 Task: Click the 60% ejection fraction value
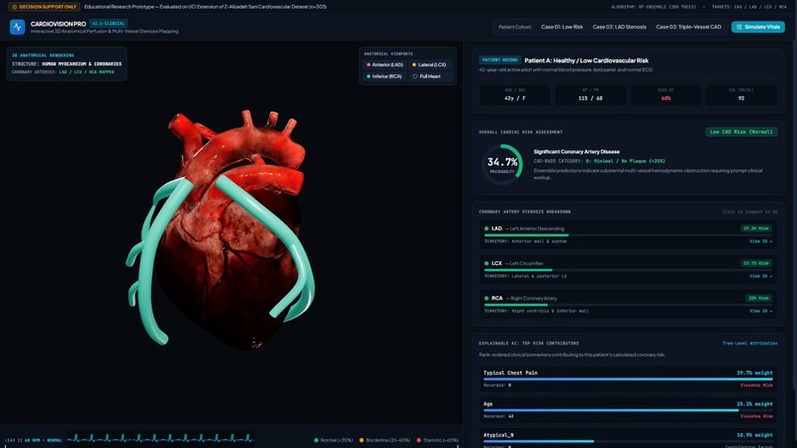coord(665,98)
